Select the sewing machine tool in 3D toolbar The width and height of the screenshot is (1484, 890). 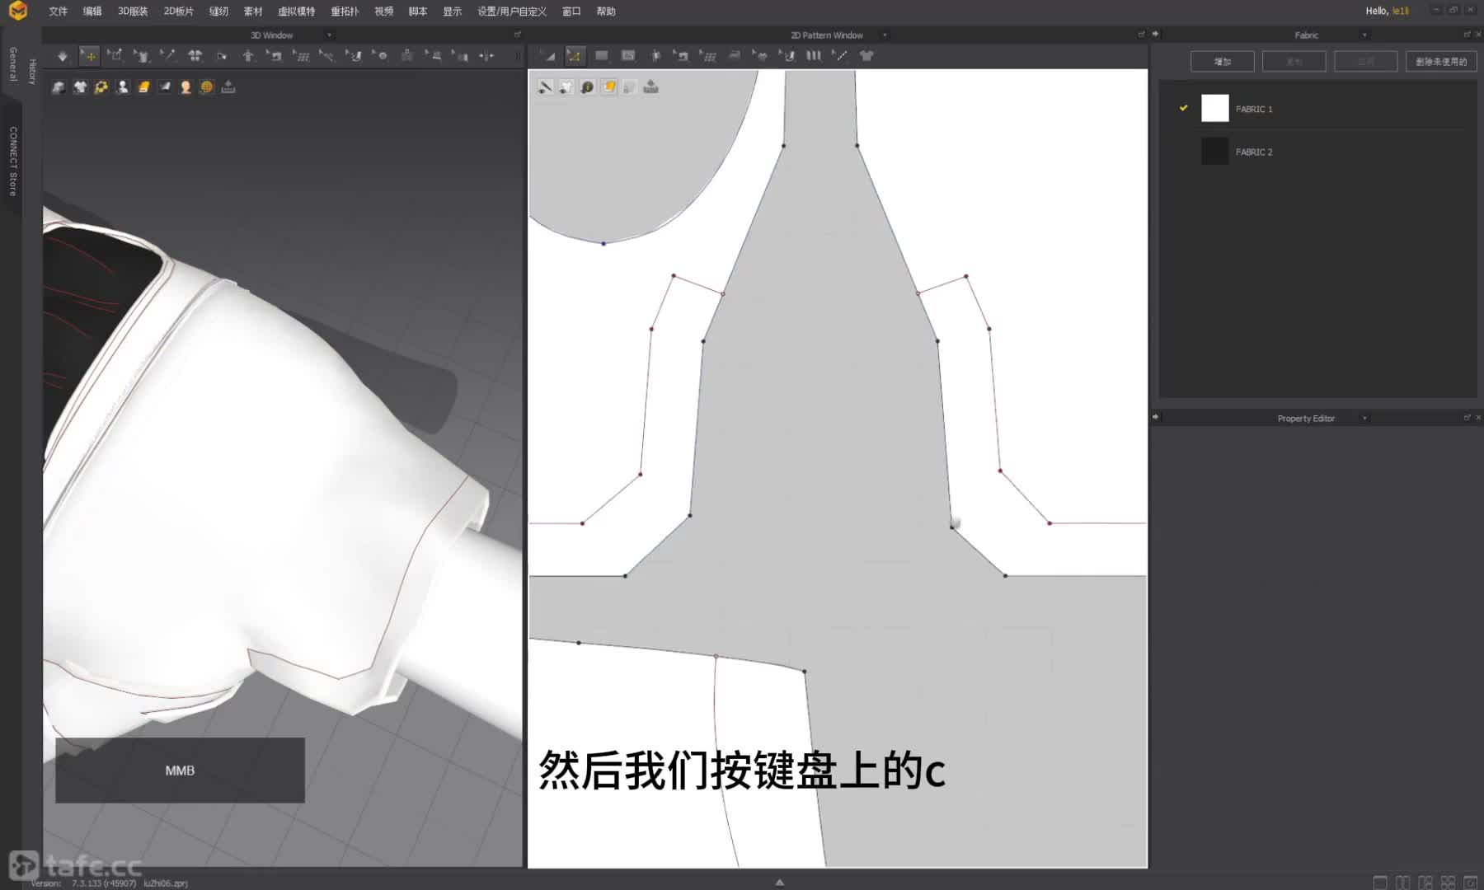click(x=274, y=56)
